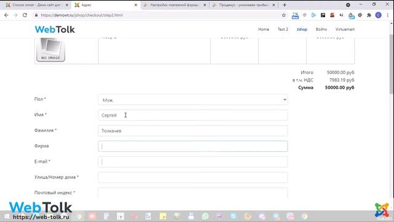Open the grey gear-like extension icon
The image size is (394, 222).
(360, 15)
